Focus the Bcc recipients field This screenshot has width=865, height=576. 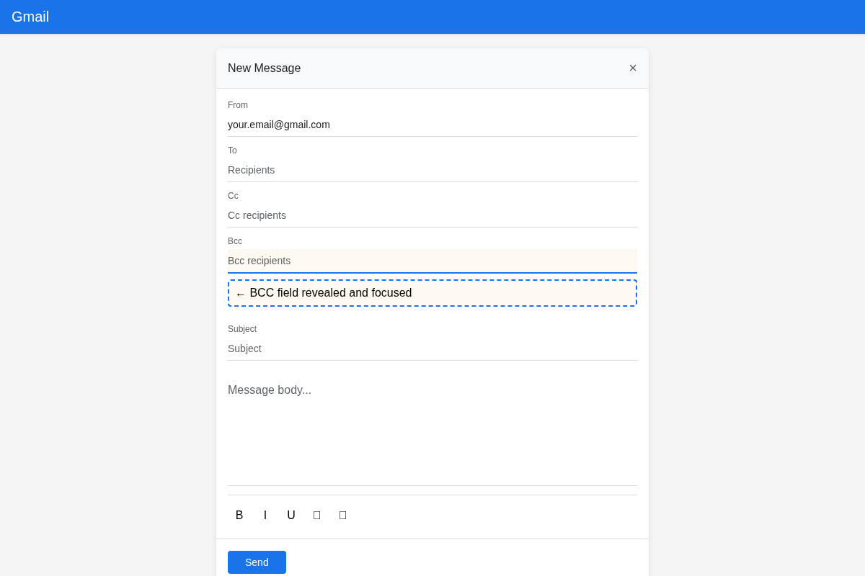point(432,261)
